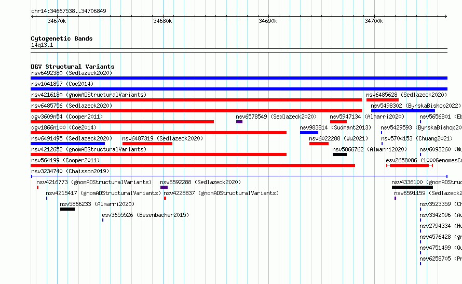Select the blue nsv6492380 variant bar
Viewport: 462px width, 284px height.
(239, 78)
